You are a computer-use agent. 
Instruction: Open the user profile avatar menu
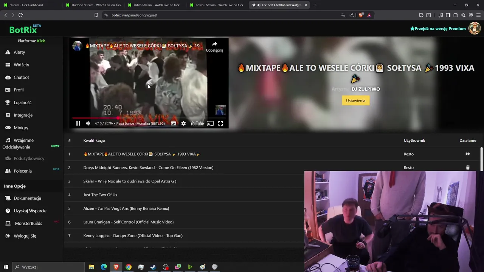click(x=475, y=28)
